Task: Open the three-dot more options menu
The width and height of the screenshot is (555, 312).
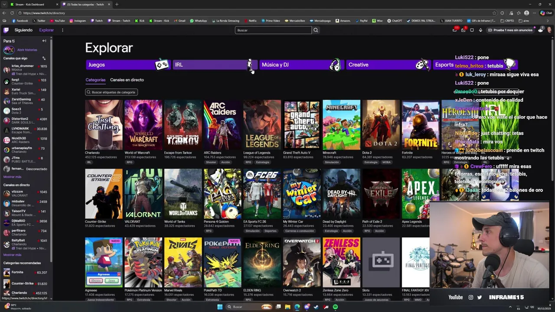Action: click(62, 30)
